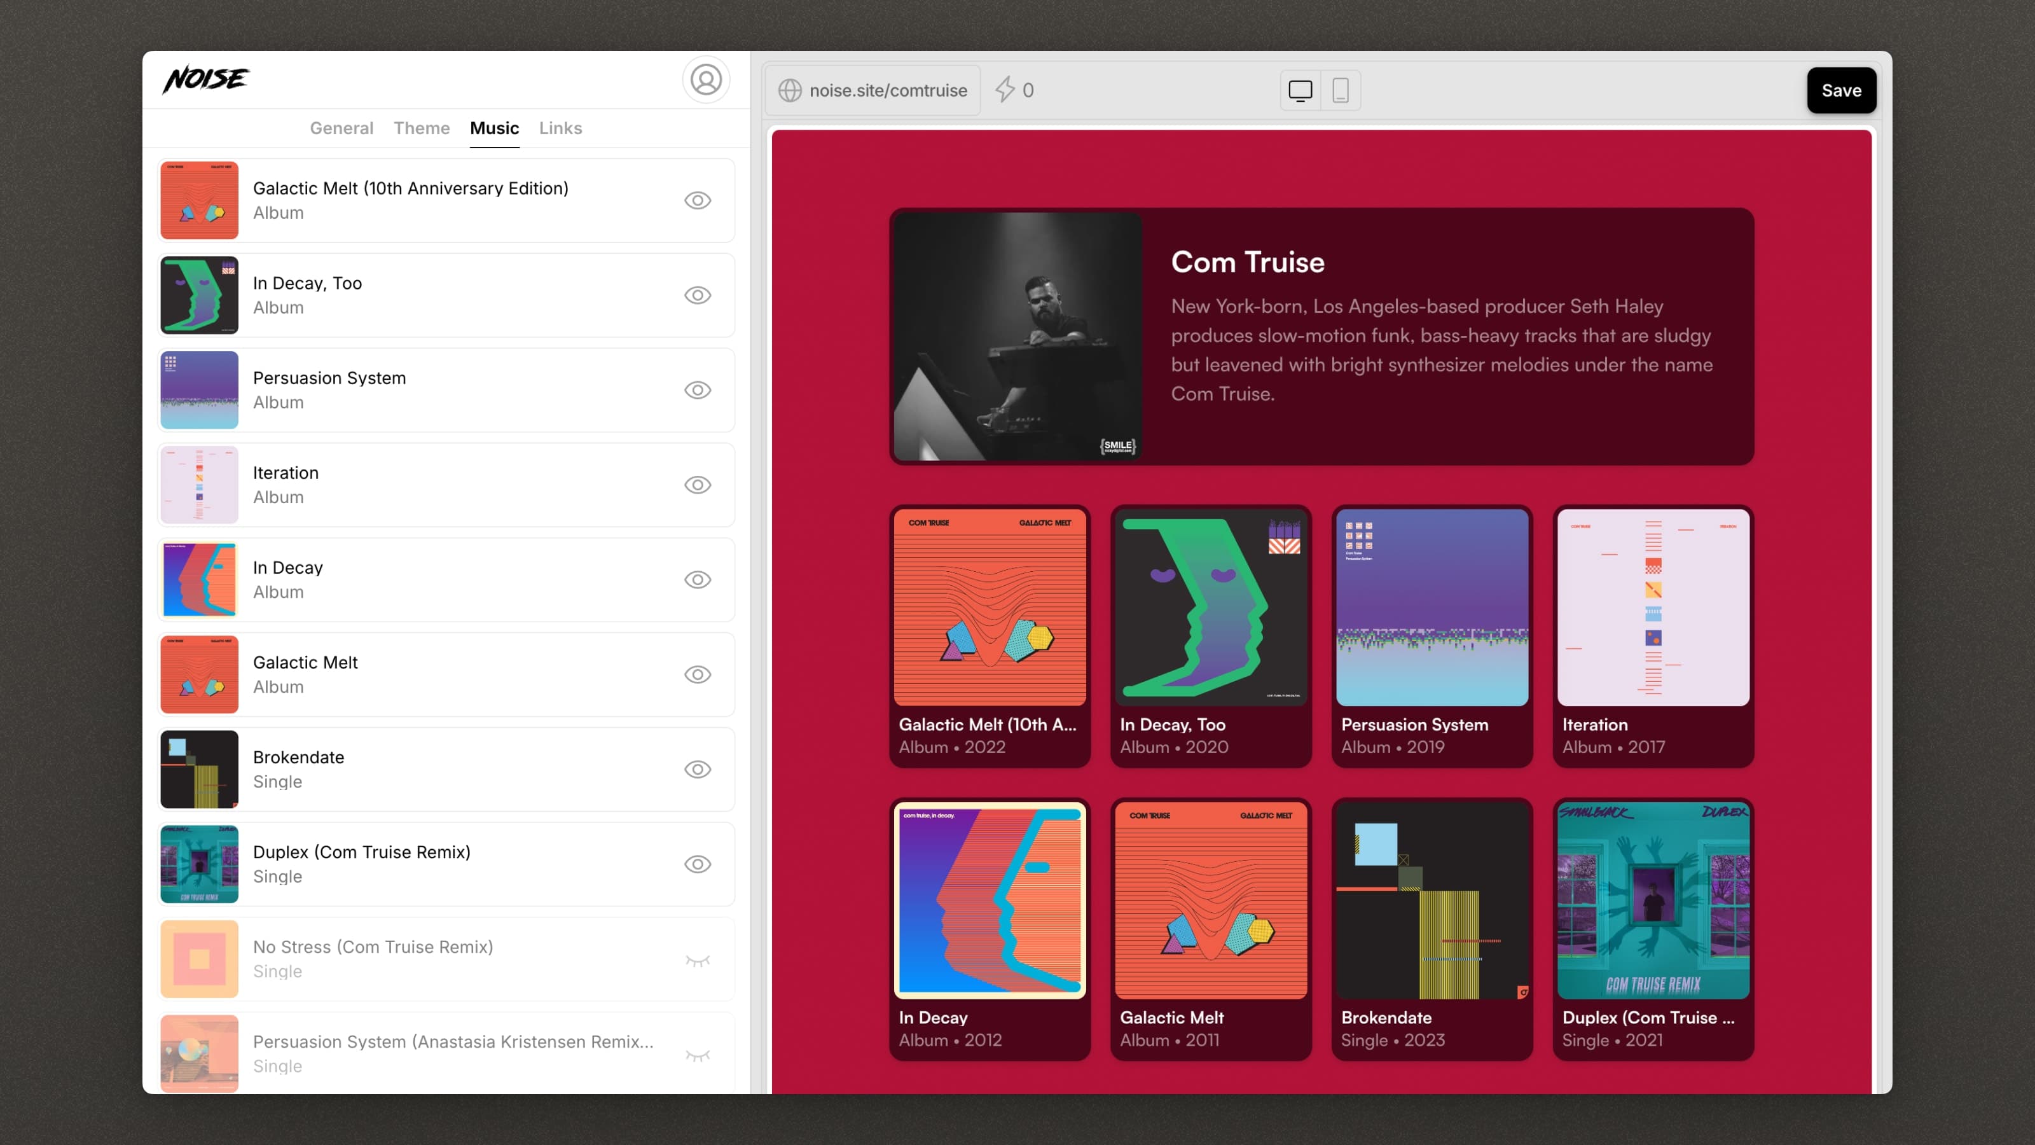Show the No Stress Com Truise Remix single
The width and height of the screenshot is (2035, 1145).
[697, 960]
